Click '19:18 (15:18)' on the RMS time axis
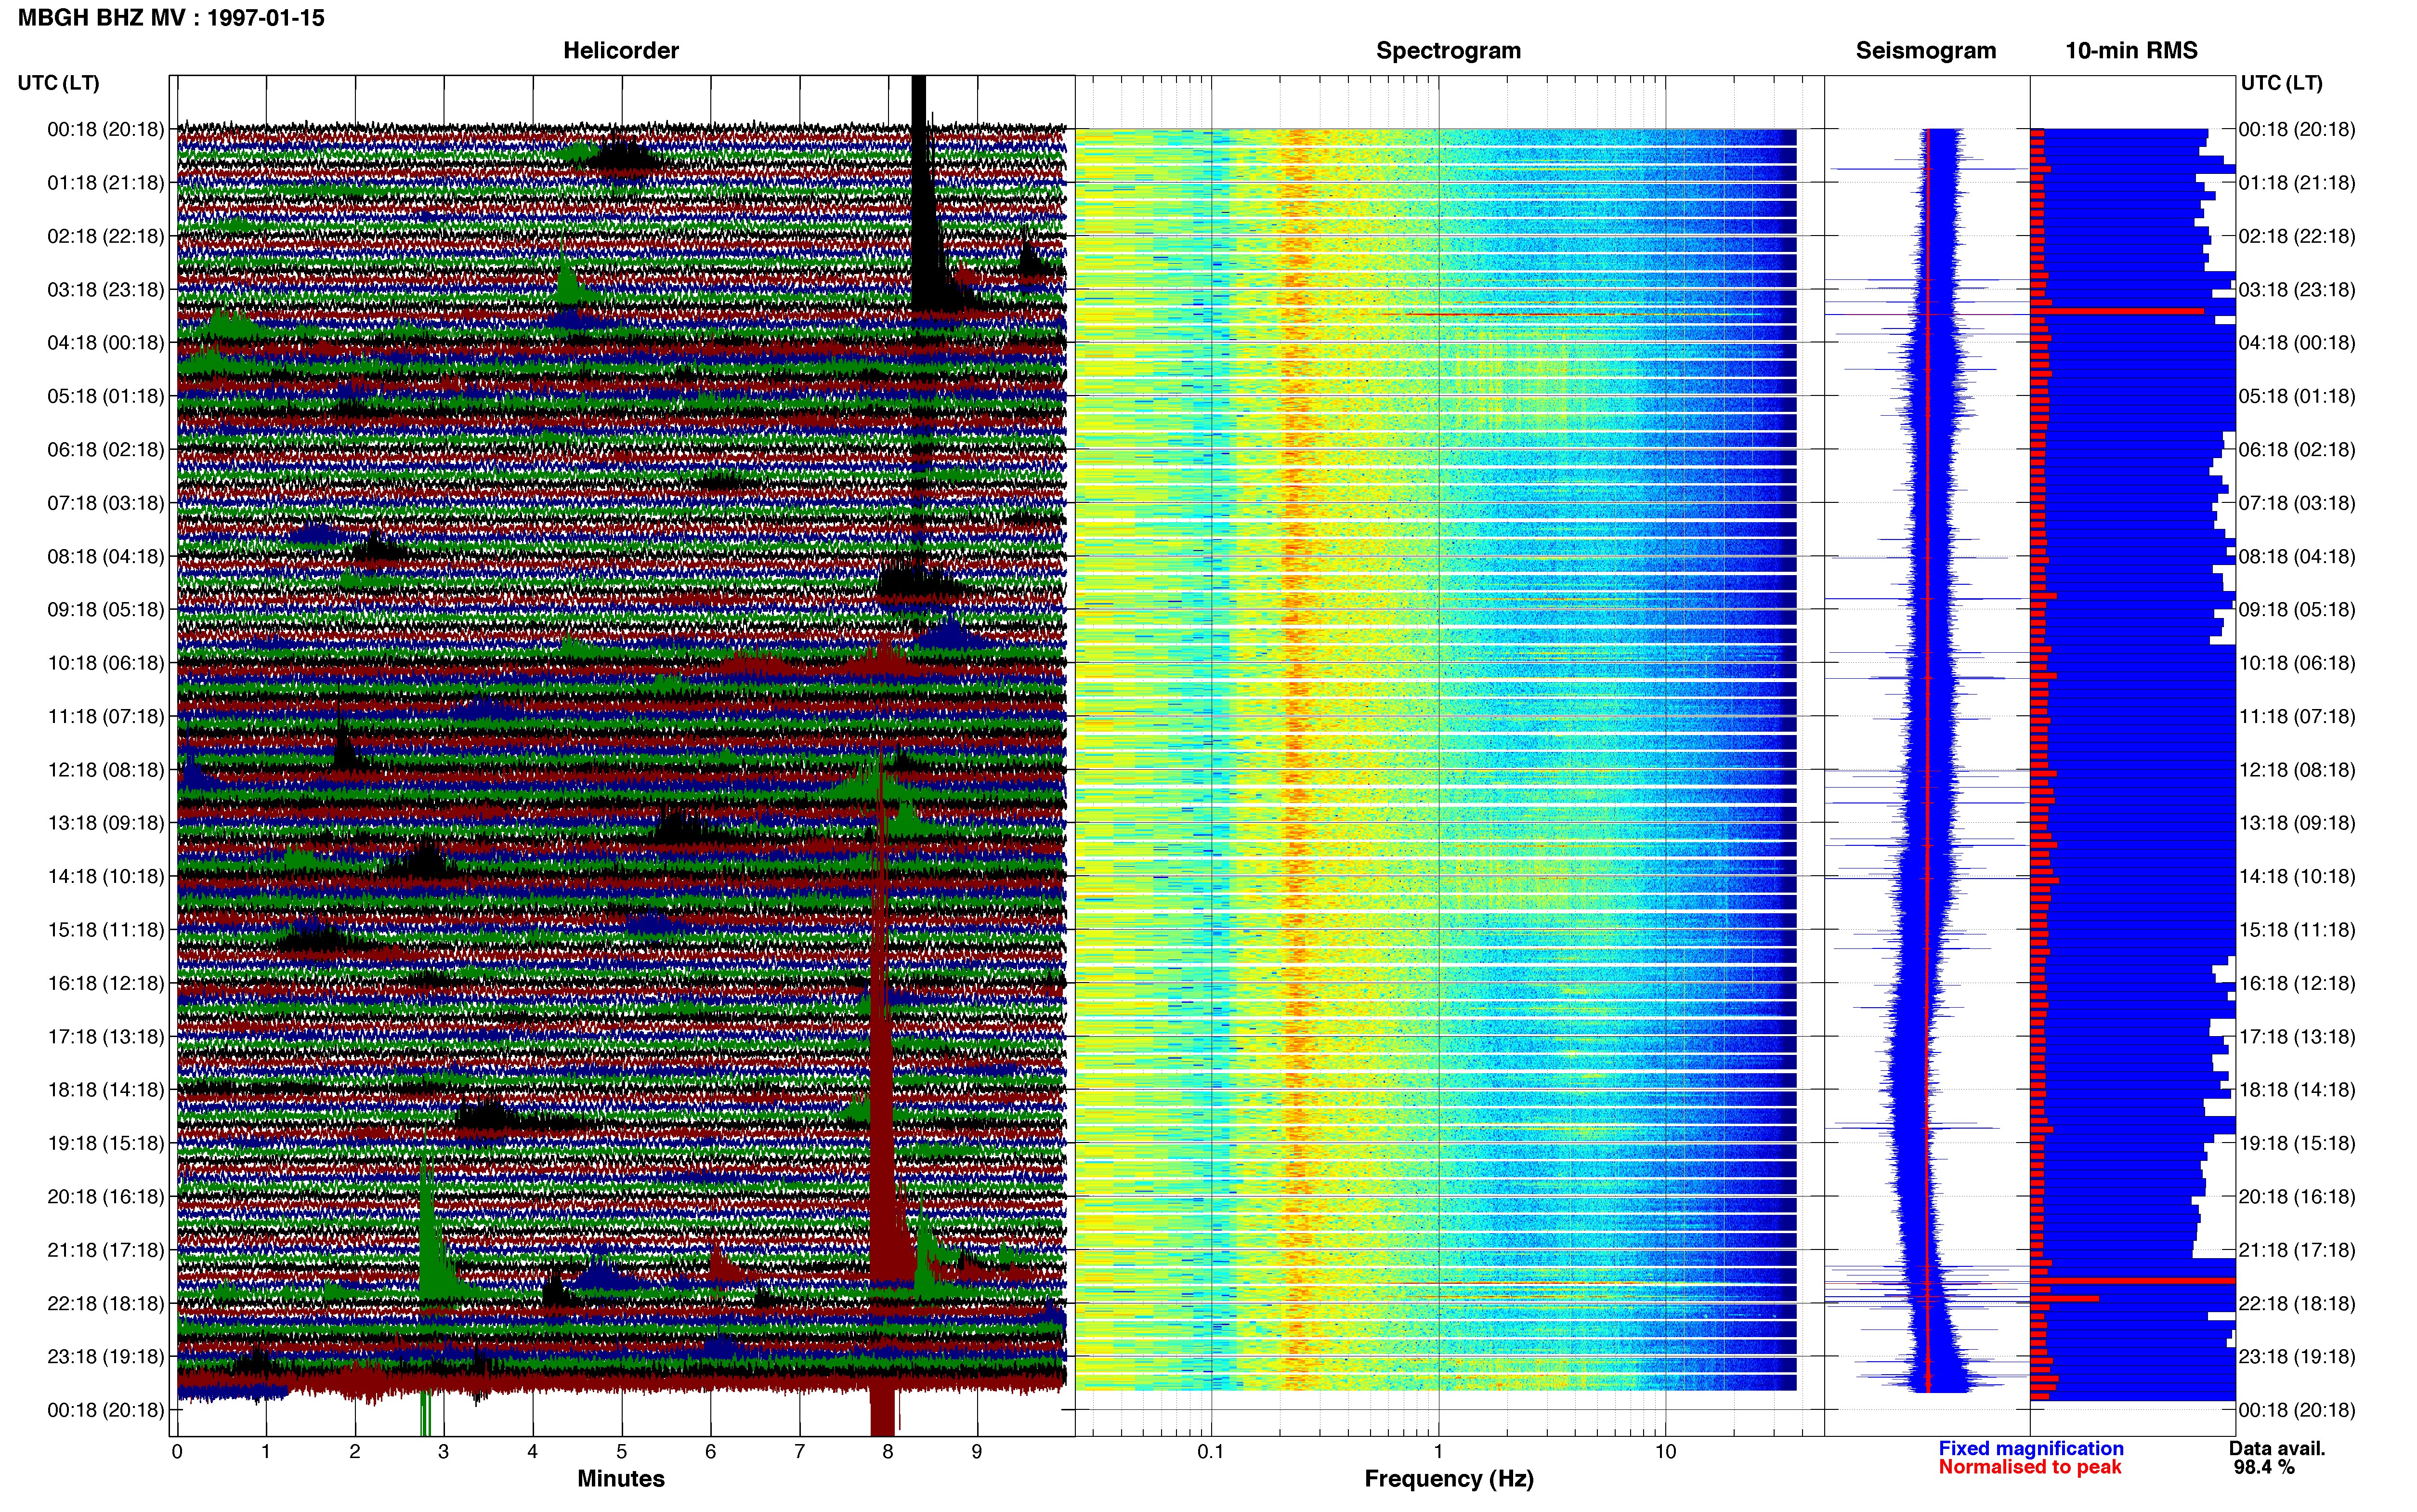 pyautogui.click(x=2297, y=1143)
